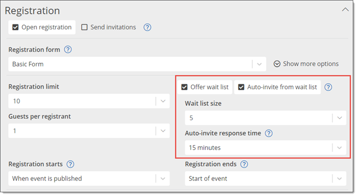
Task: Click the Guests per registrant label
Action: [x=40, y=117]
